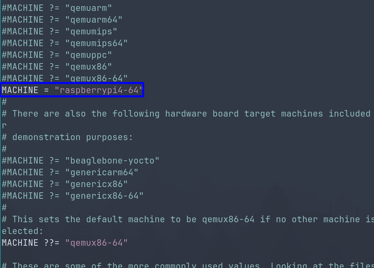
Task: Select the qemumips64 commented line
Action: pyautogui.click(x=64, y=43)
